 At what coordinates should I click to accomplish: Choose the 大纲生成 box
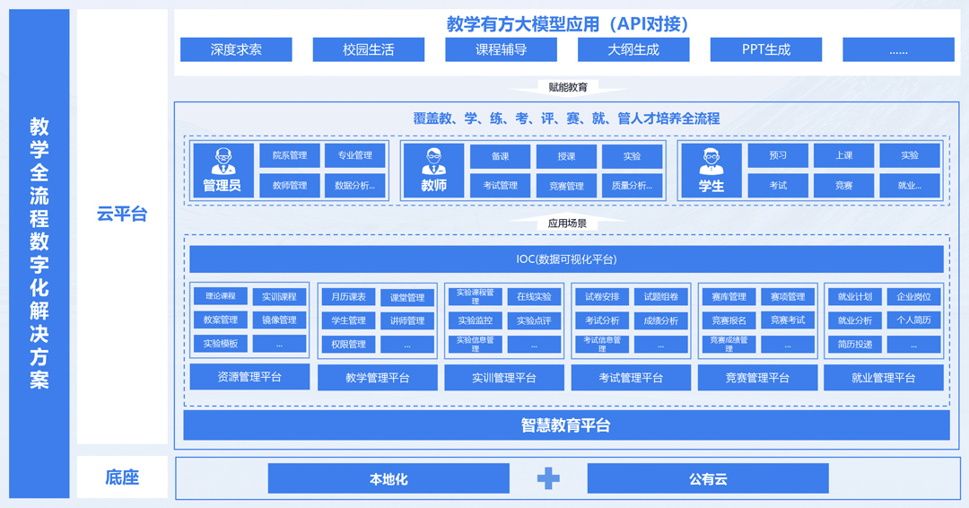[633, 49]
